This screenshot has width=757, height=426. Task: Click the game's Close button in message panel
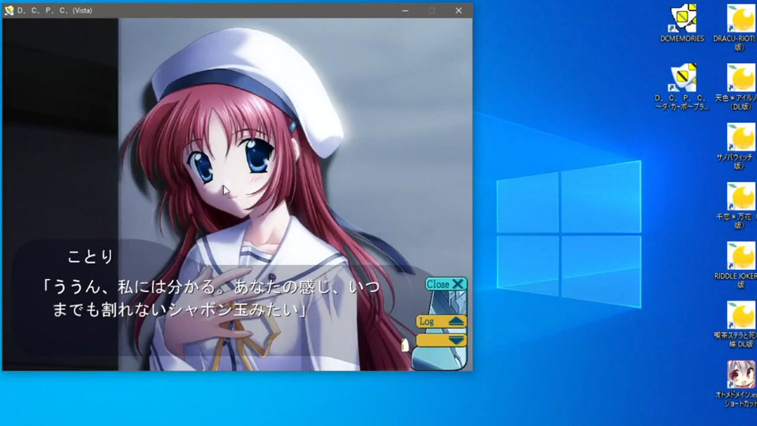pyautogui.click(x=446, y=284)
